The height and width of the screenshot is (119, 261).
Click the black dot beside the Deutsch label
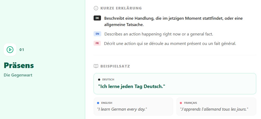click(99, 79)
